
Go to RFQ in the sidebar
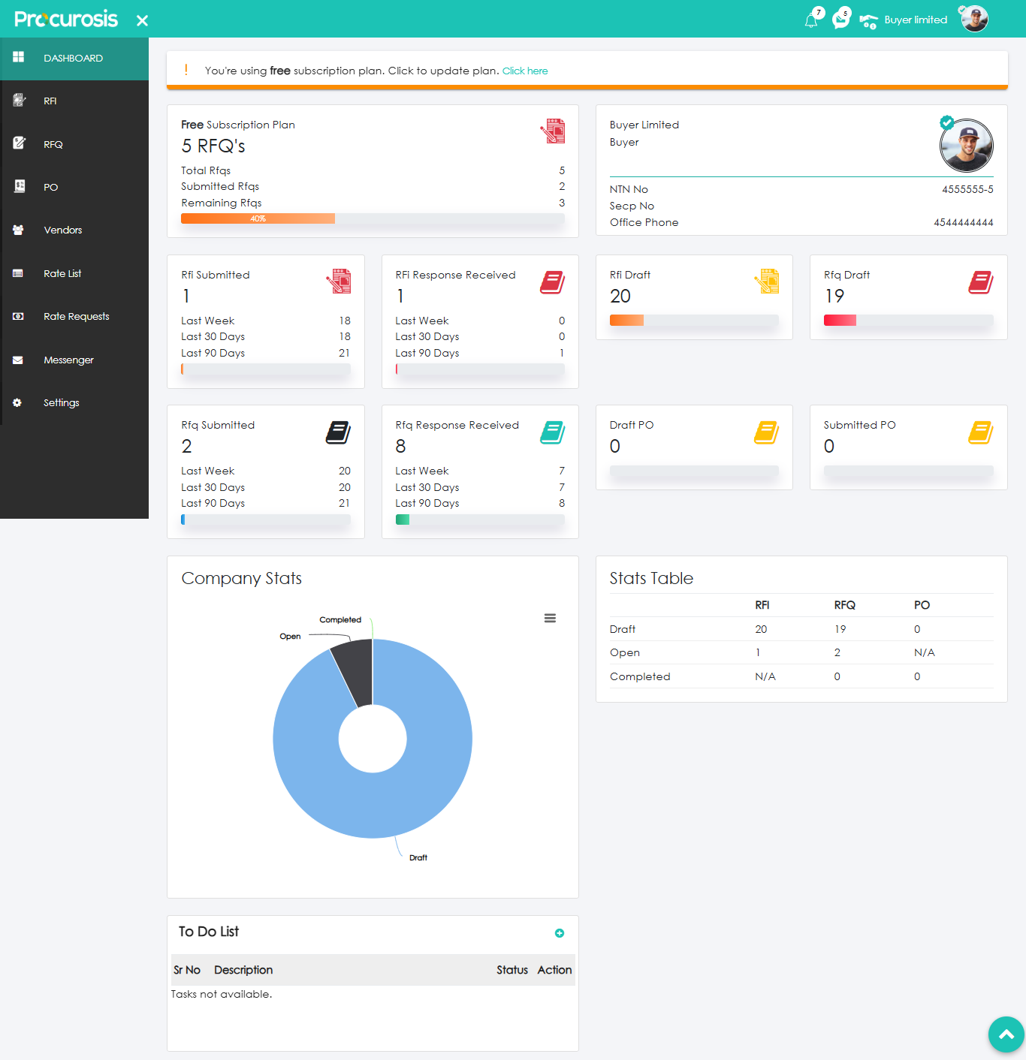pyautogui.click(x=53, y=144)
